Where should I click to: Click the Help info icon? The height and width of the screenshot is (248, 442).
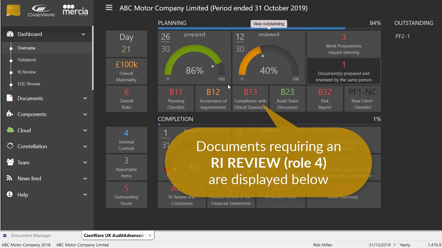[10, 194]
